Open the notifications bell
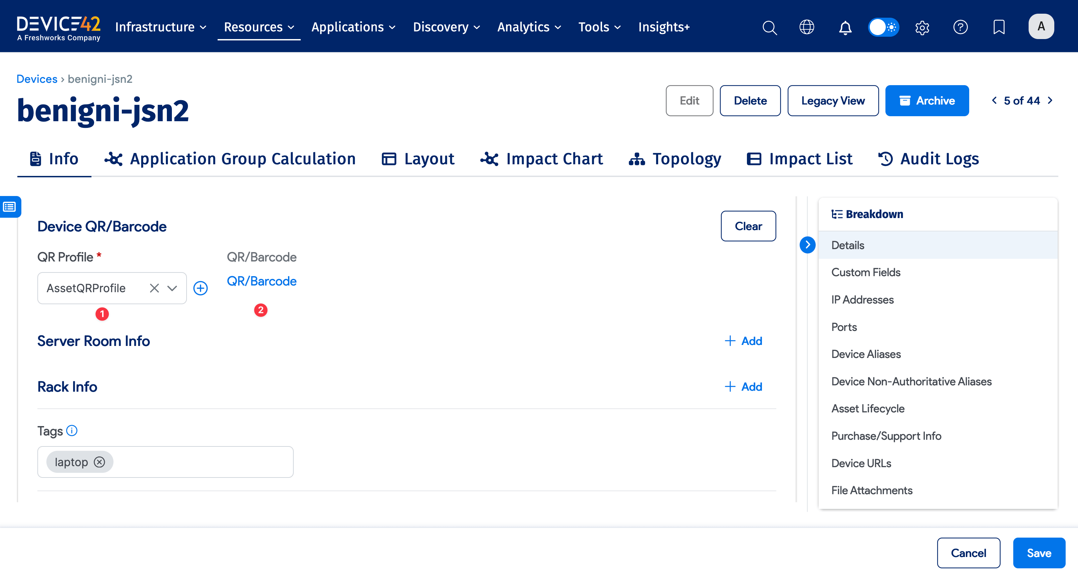The image size is (1078, 573). coord(845,28)
